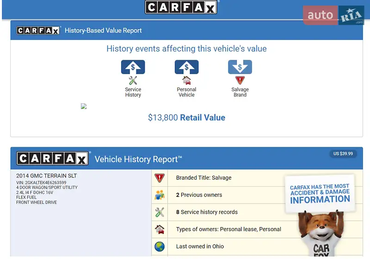Click the globe icon beside Last owned in Ohio
Image resolution: width=370 pixels, height=259 pixels.
pos(160,246)
